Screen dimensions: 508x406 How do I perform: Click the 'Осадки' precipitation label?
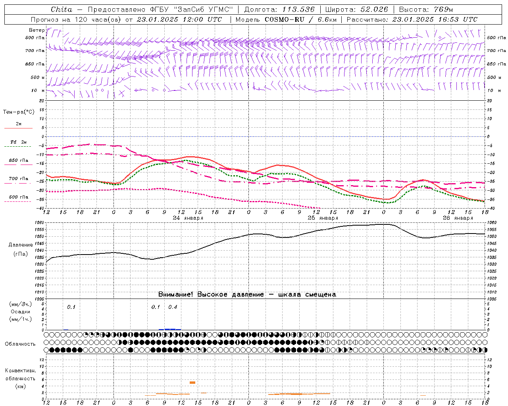pyautogui.click(x=21, y=312)
